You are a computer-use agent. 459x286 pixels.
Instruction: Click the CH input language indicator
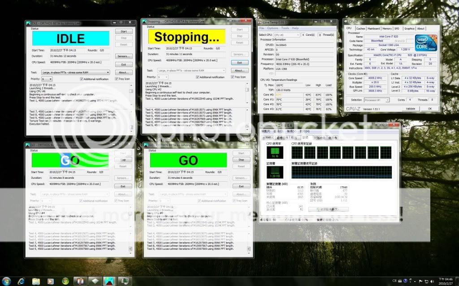pos(394,281)
